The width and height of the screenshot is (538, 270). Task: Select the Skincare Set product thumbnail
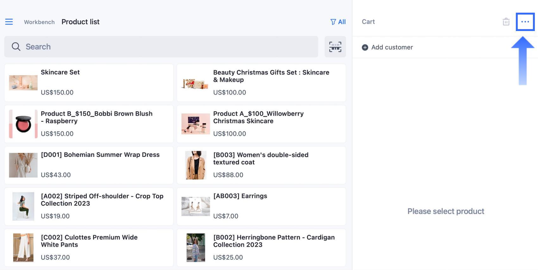click(23, 83)
